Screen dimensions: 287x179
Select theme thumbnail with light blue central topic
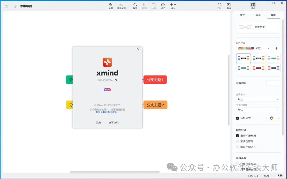[243, 68]
